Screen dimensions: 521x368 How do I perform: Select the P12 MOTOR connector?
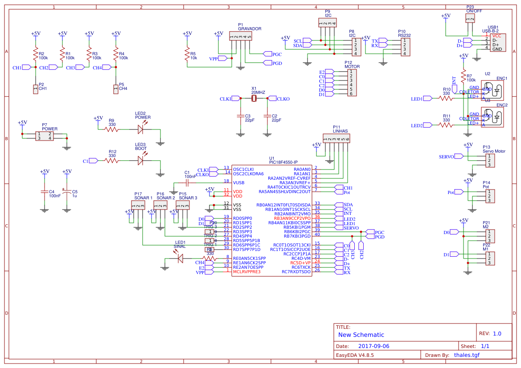[x=353, y=83]
